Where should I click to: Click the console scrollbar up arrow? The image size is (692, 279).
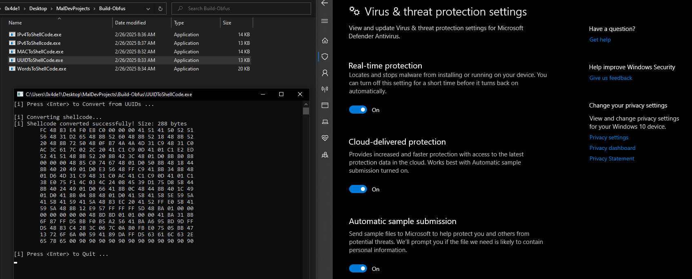coord(306,104)
